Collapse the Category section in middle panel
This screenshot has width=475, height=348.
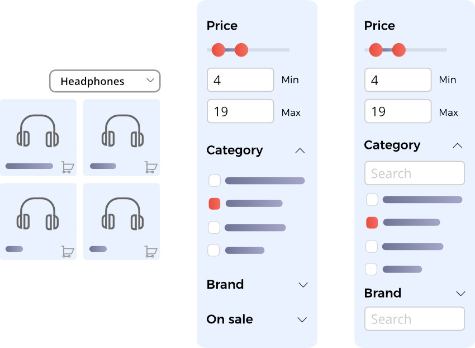[300, 151]
